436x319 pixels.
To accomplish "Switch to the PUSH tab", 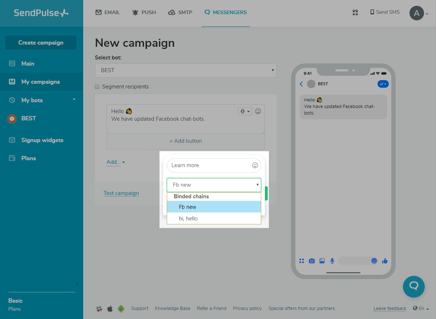I will pos(144,12).
